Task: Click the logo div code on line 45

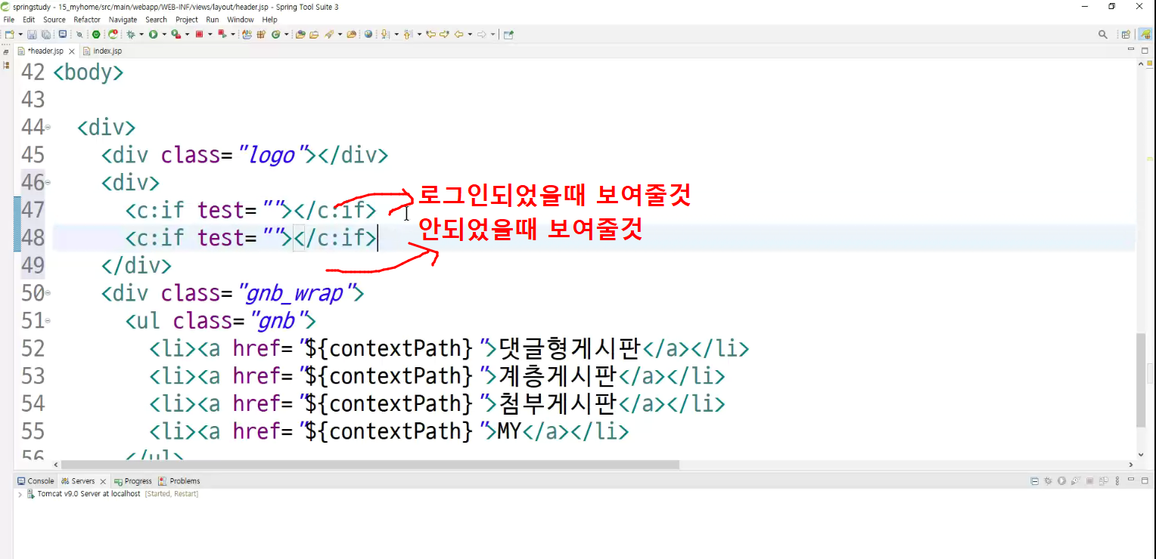Action: 244,155
